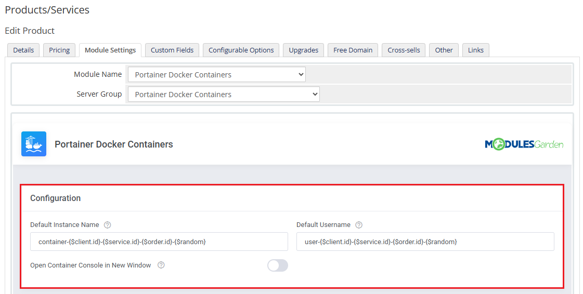Screen dimensions: 583x294
Task: Click the Server Group label
Action: (x=99, y=94)
